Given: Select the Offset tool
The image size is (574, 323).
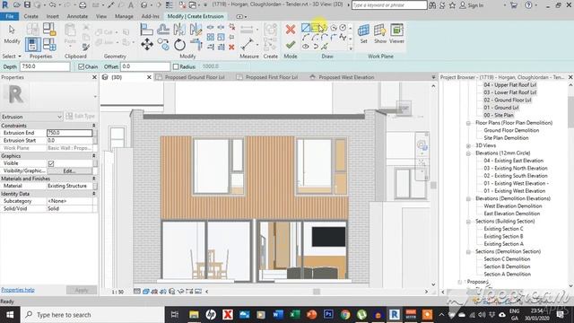Looking at the screenshot, I should tap(163, 30).
